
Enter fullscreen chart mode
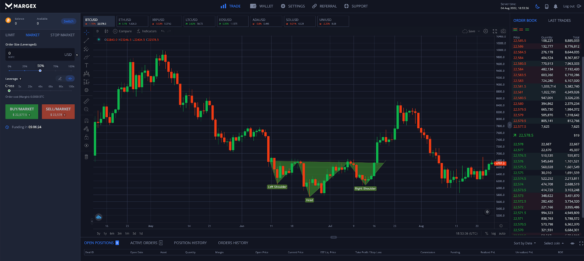tap(495, 31)
